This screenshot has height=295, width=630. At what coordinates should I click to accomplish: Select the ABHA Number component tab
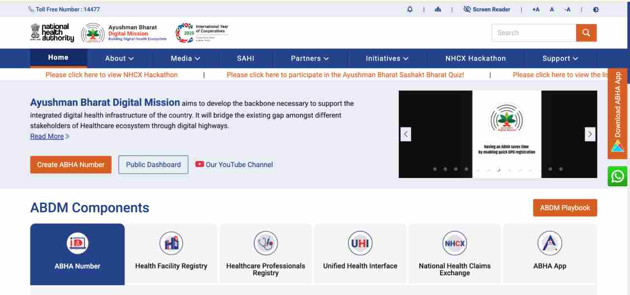[x=77, y=254]
